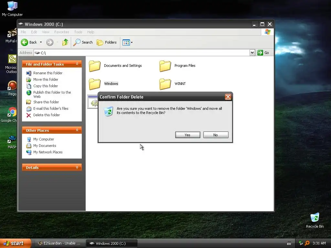Click the My Computer desktop icon
This screenshot has height=248, width=331.
12,6
